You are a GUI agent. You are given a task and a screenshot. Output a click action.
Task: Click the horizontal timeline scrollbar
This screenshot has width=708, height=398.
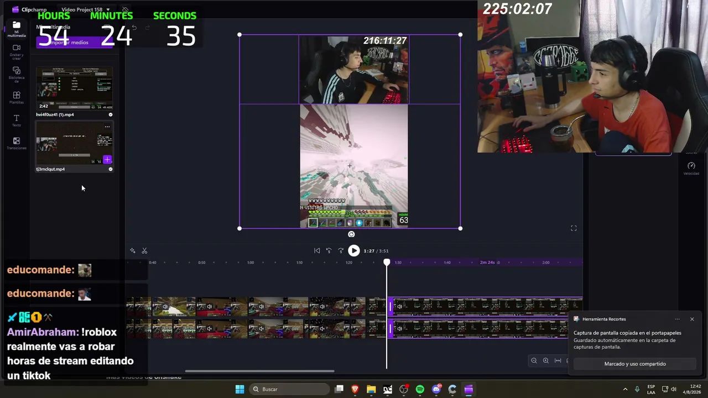click(x=259, y=371)
